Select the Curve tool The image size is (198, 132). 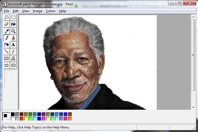[x=13, y=51]
